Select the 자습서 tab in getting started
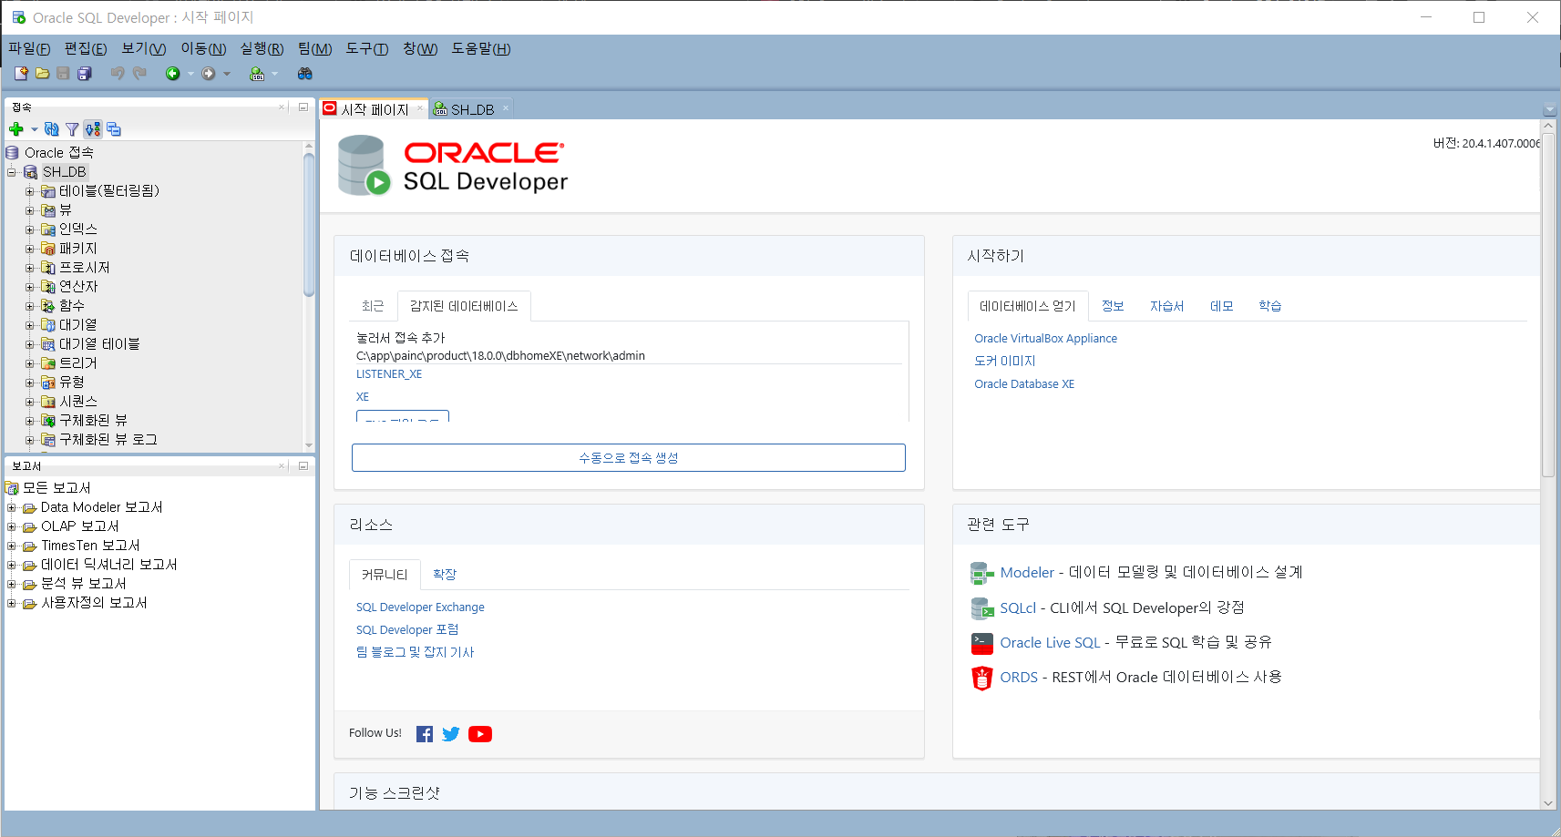This screenshot has height=837, width=1561. 1166,306
